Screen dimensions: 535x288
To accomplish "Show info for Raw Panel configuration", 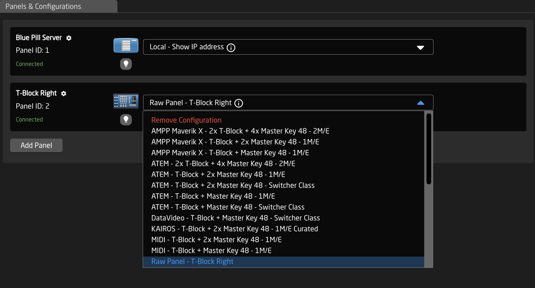I will pyautogui.click(x=239, y=103).
